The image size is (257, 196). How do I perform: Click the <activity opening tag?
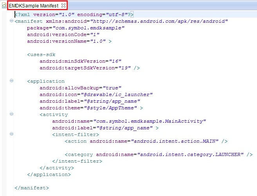(54, 114)
